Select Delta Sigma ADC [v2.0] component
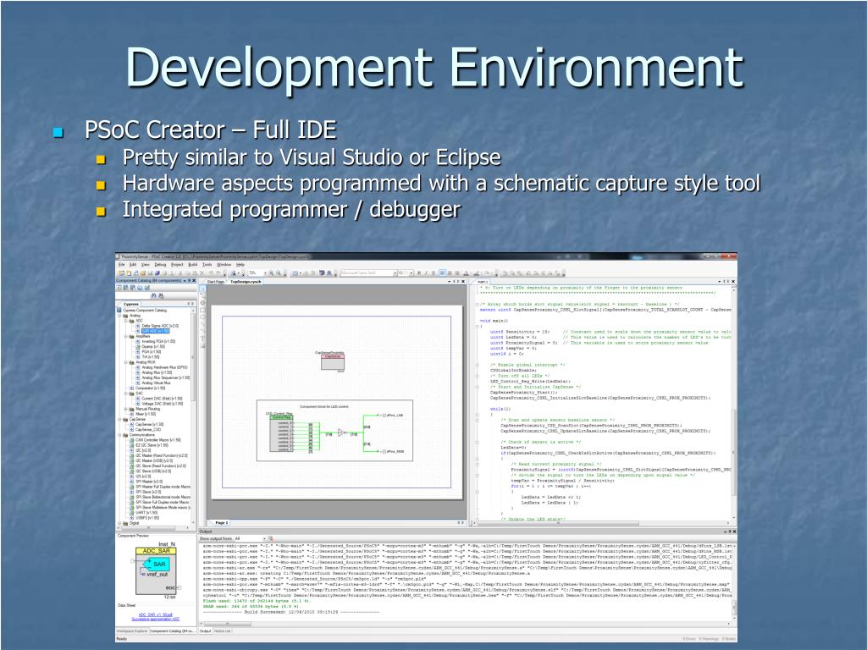Image resolution: width=867 pixels, height=650 pixels. [160, 326]
